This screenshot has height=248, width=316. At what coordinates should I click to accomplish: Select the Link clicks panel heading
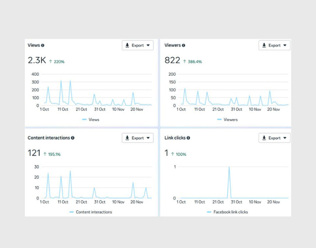tap(175, 138)
